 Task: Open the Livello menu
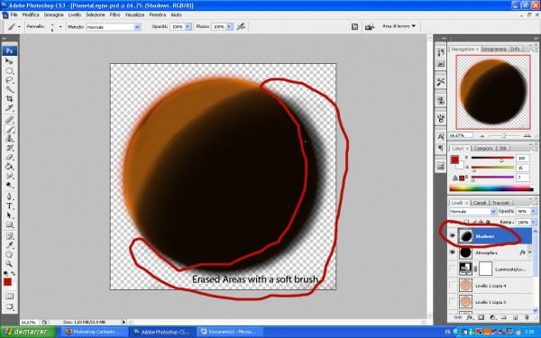(75, 14)
